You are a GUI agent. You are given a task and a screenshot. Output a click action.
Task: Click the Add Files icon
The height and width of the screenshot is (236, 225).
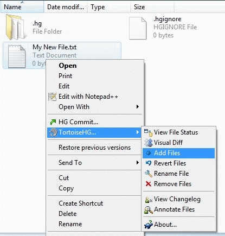tap(149, 153)
